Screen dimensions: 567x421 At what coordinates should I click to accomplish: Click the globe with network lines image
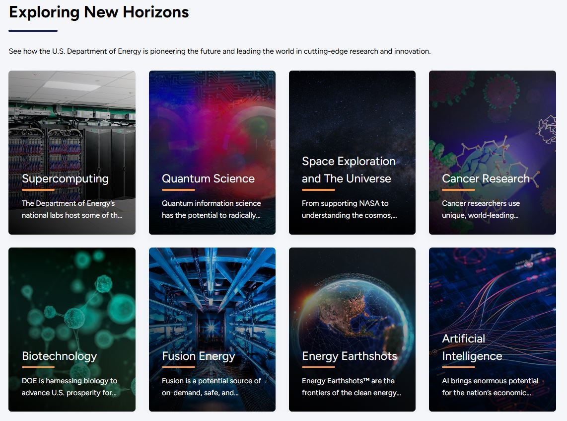(x=352, y=298)
